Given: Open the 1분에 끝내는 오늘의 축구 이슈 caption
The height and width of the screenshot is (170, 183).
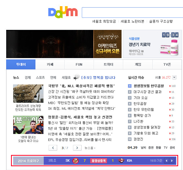Looking at the screenshot, I should (x=28, y=139).
